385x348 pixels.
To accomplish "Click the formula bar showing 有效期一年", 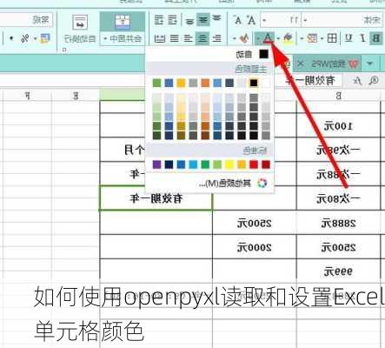I will (308, 80).
